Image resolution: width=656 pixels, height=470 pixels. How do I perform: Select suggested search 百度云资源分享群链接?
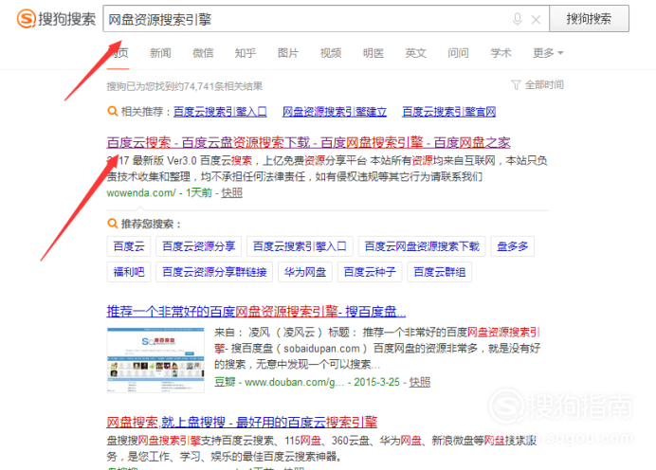pyautogui.click(x=214, y=272)
